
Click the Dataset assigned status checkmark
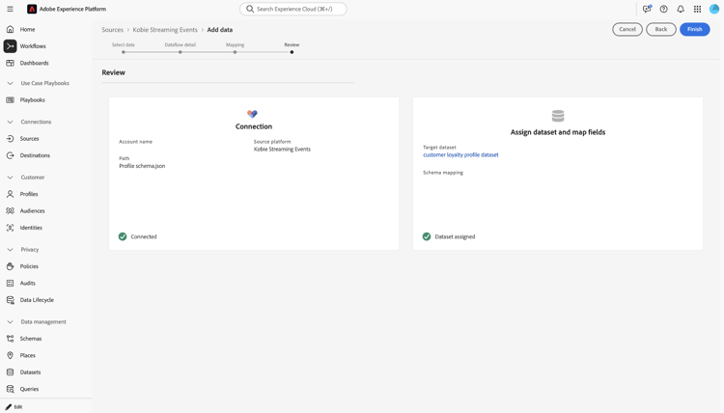point(427,236)
